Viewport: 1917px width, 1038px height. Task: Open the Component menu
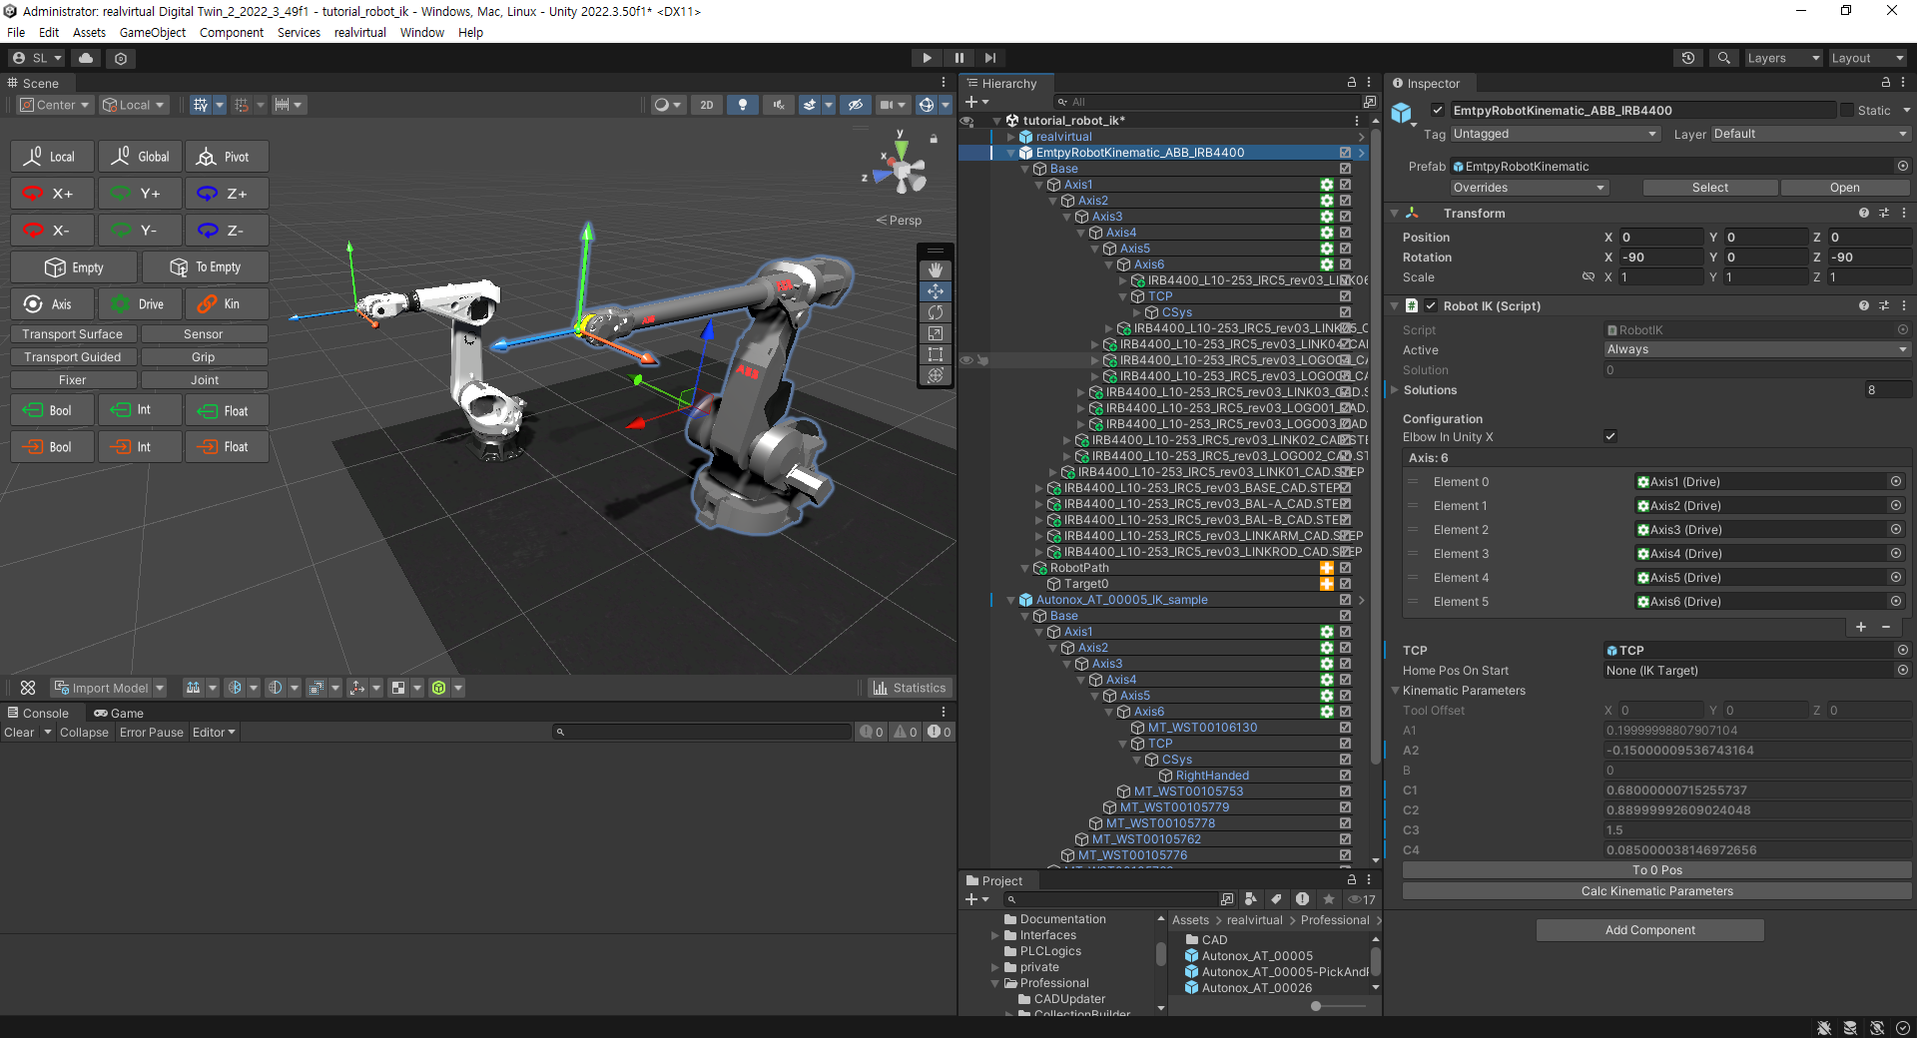tap(232, 32)
